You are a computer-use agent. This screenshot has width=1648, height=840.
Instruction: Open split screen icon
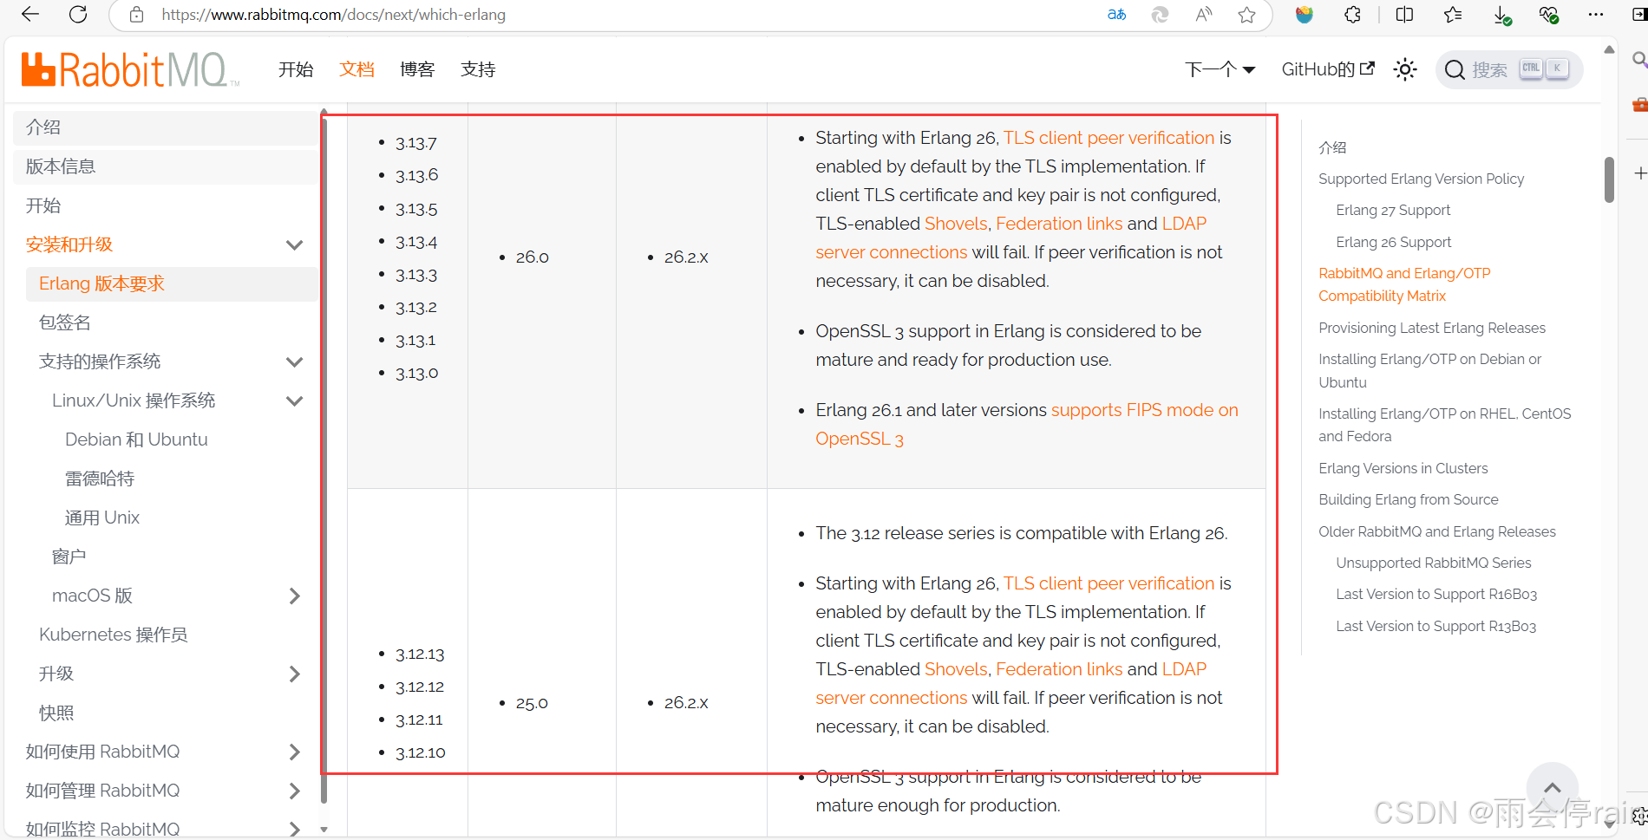1405,15
